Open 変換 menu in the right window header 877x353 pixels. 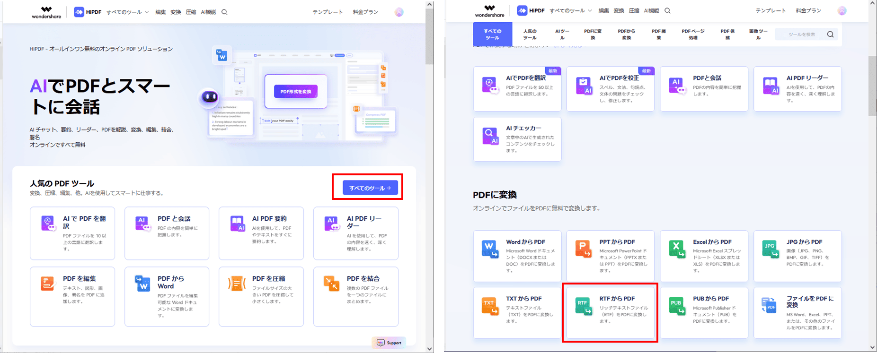[619, 10]
